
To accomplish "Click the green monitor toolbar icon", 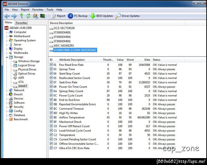I will [x=42, y=16].
